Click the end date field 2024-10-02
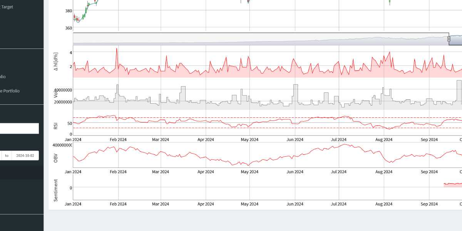This screenshot has height=231, width=462. 25,156
